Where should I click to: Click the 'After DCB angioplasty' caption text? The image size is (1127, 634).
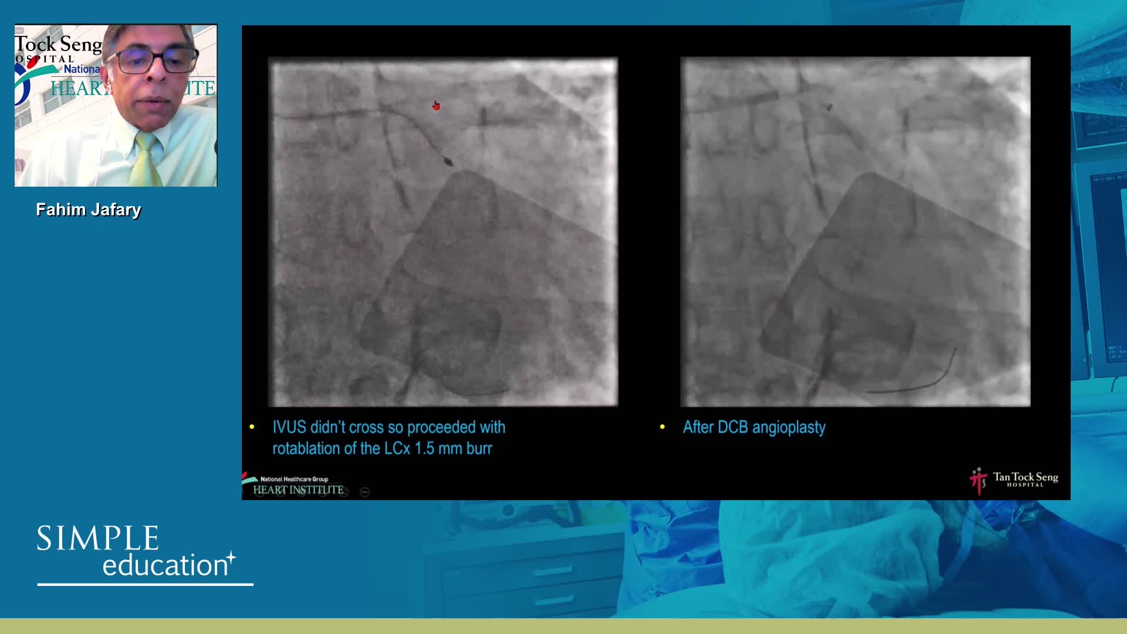click(754, 427)
